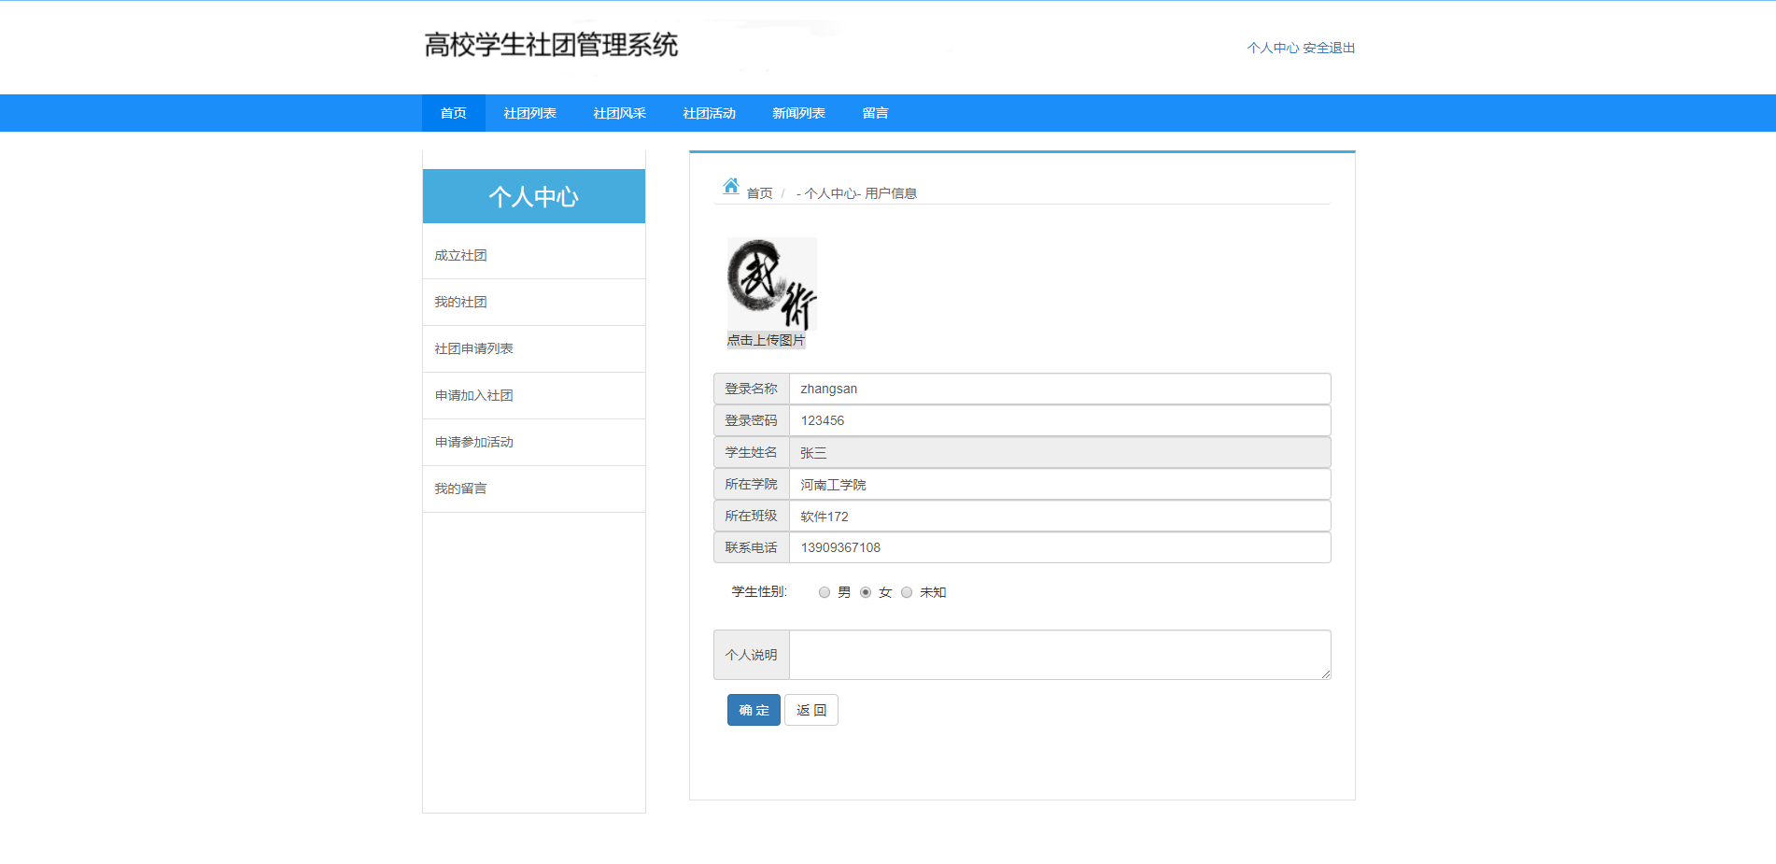Viewport: 1776px width, 864px height.
Task: Open the 新闻列表 navigation tab
Action: click(x=798, y=112)
